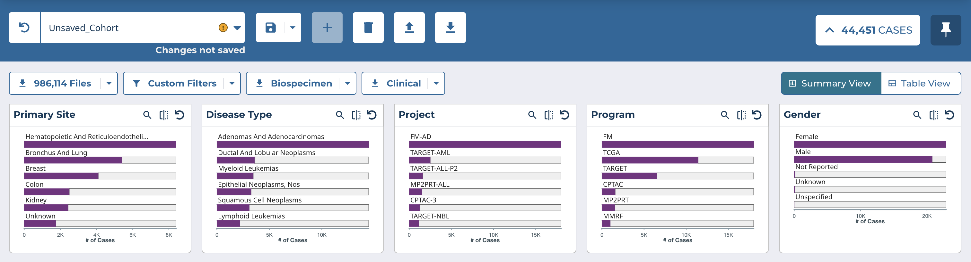Open the Unsaved_Cohort selector dropdown

click(237, 28)
